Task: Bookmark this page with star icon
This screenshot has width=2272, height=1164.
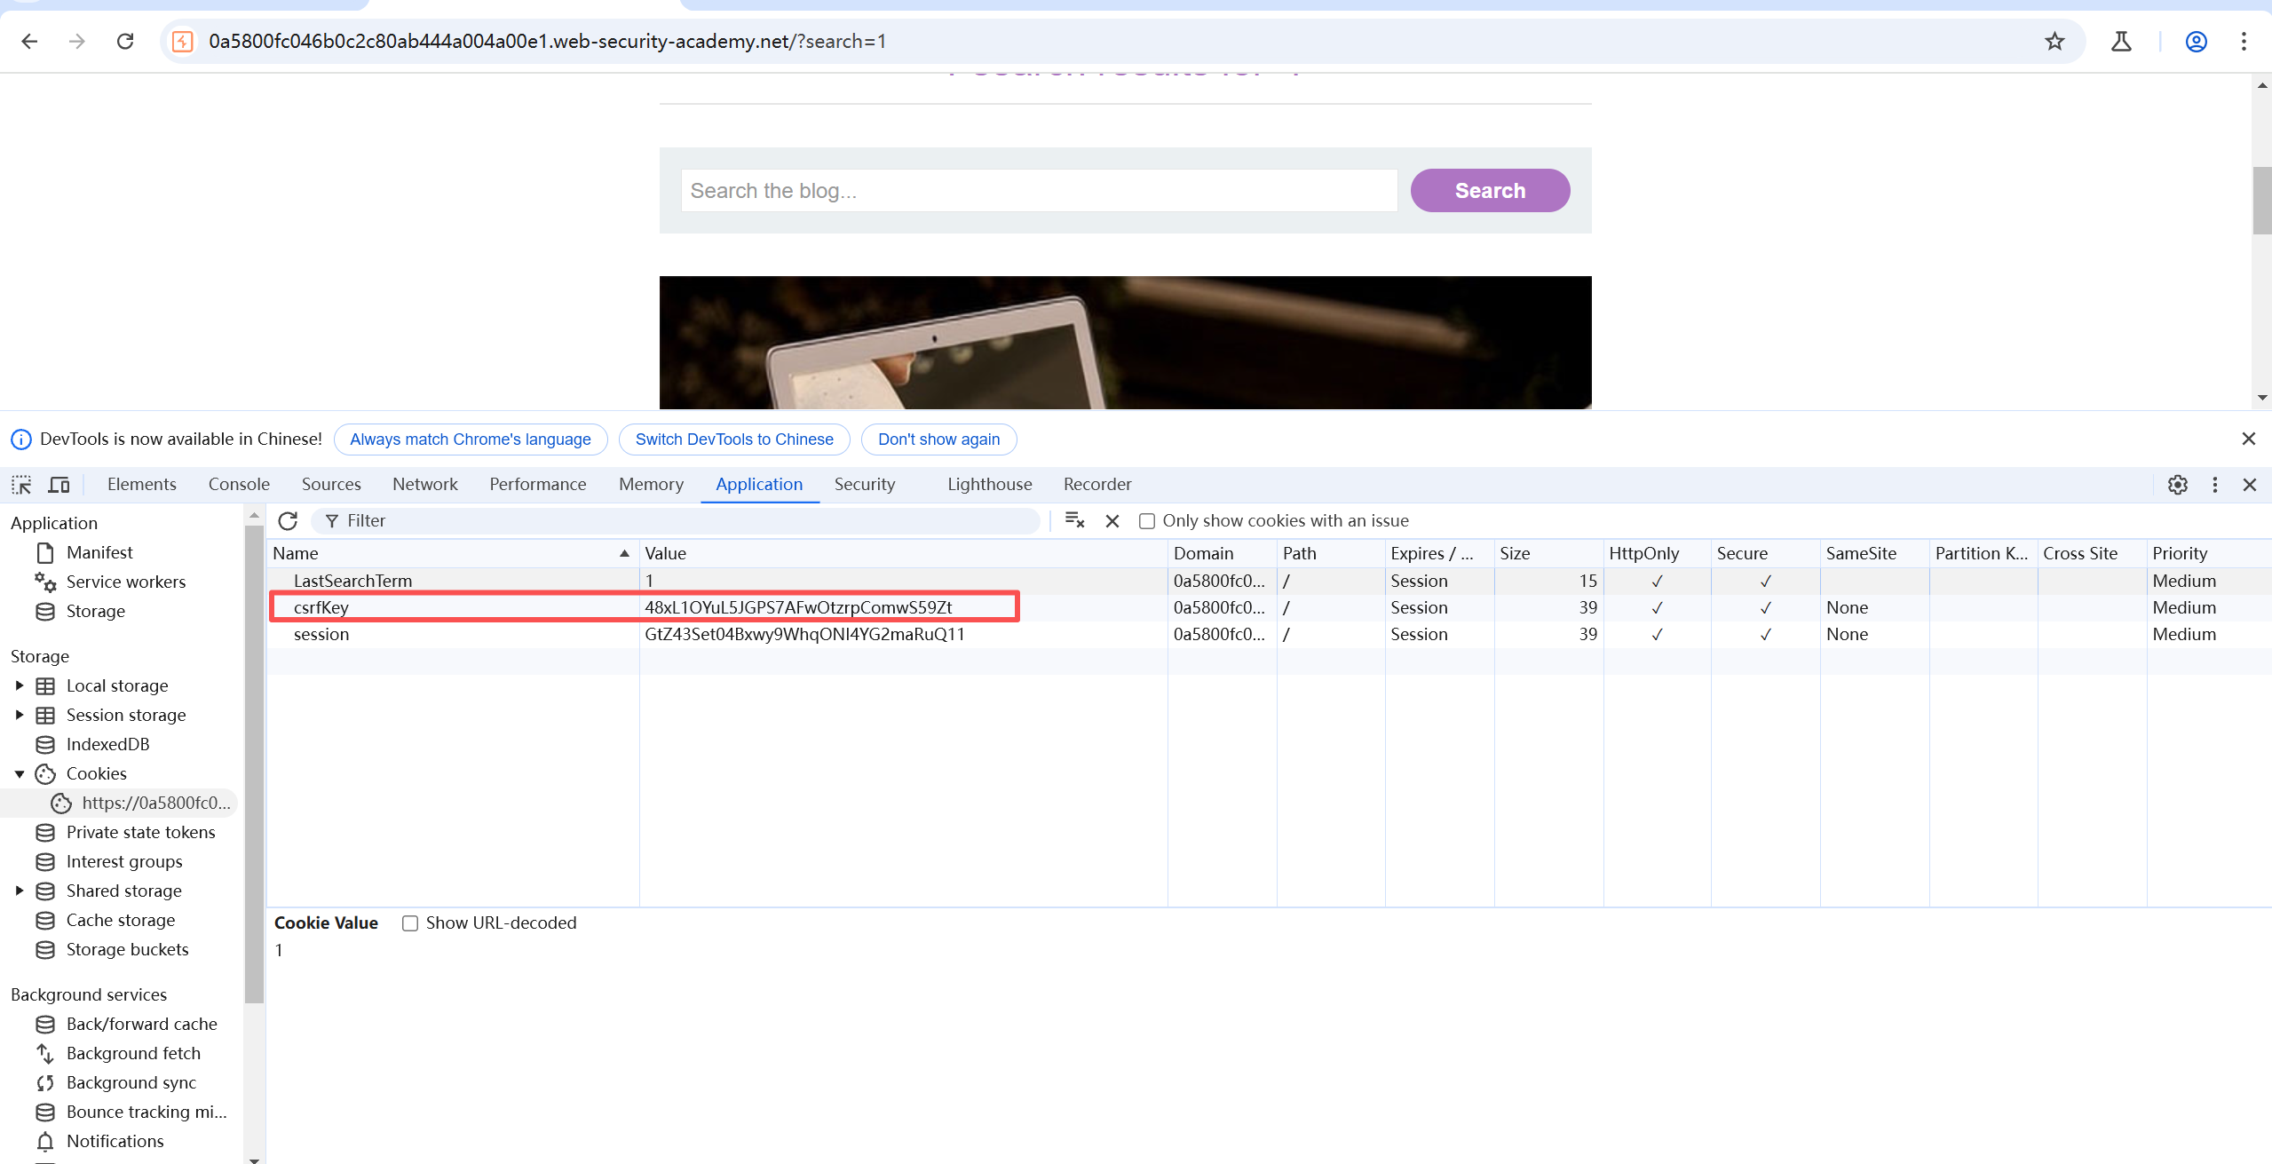Action: [x=2054, y=42]
